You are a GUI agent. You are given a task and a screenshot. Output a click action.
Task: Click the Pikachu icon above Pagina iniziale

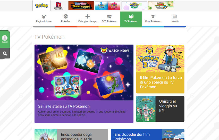click(44, 17)
